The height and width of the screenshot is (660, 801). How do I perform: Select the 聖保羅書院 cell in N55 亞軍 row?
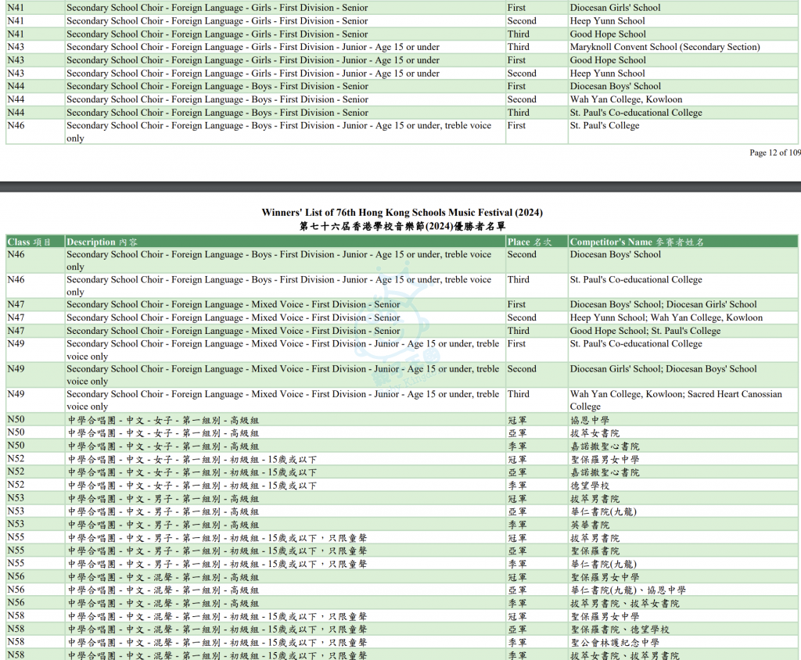[x=594, y=551]
